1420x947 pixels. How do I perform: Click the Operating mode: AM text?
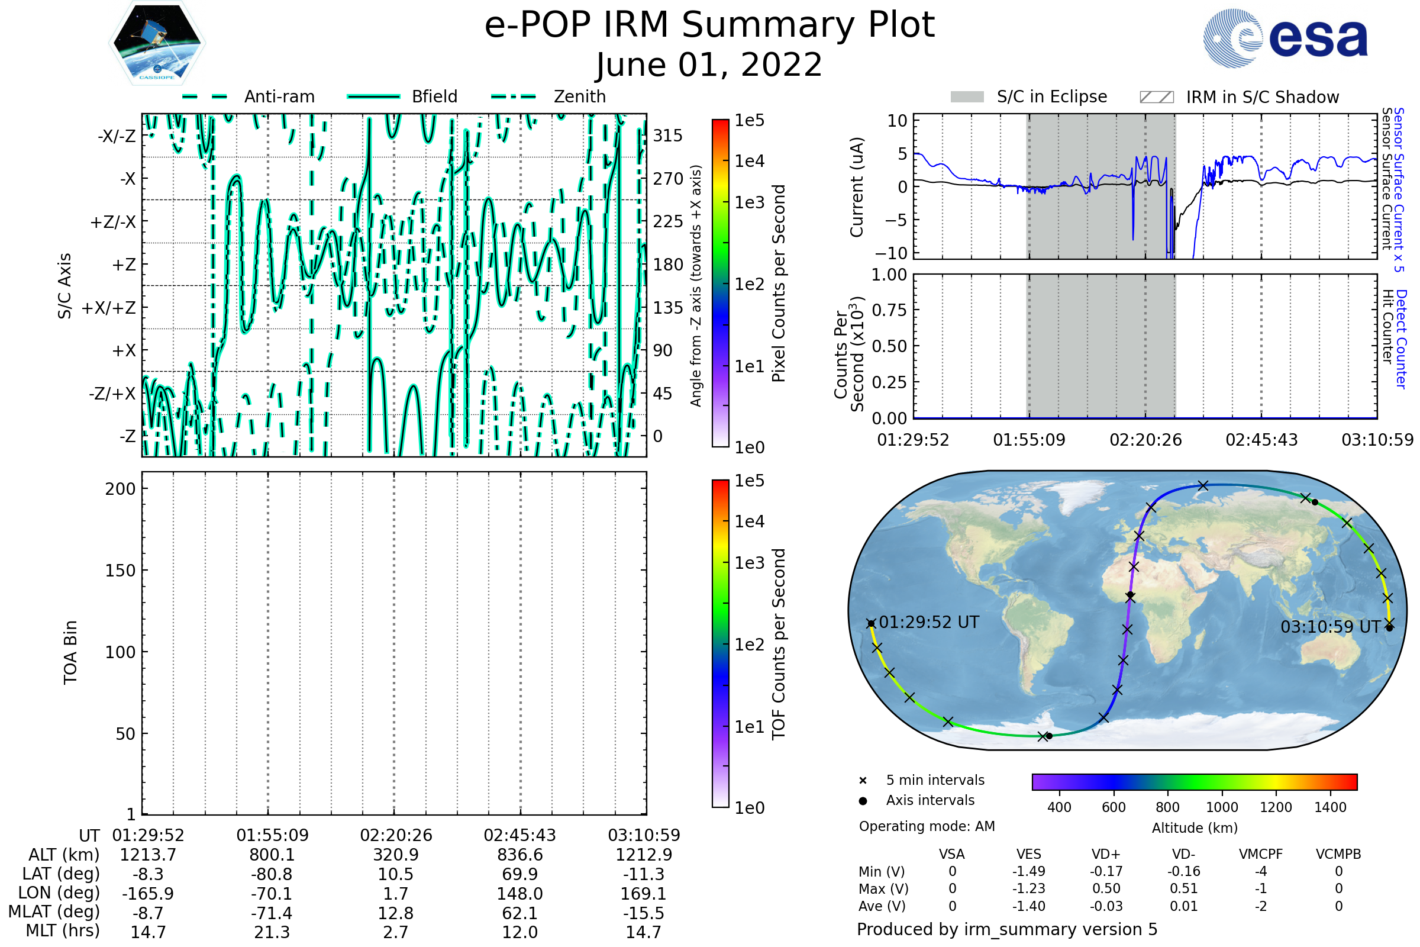(x=927, y=826)
